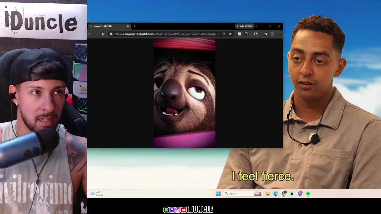Open Spotify from the taskbar
Screen dimensions: 381x214
(308, 194)
